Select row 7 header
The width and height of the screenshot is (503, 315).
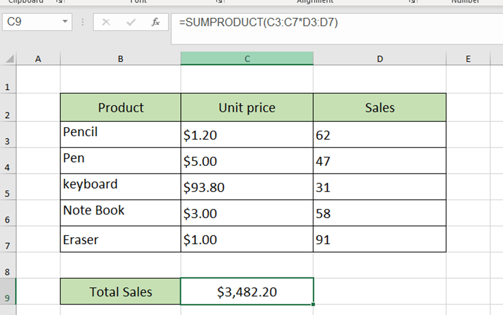[8, 239]
